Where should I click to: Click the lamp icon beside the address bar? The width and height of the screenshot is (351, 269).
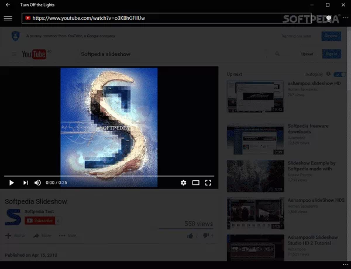(x=329, y=18)
